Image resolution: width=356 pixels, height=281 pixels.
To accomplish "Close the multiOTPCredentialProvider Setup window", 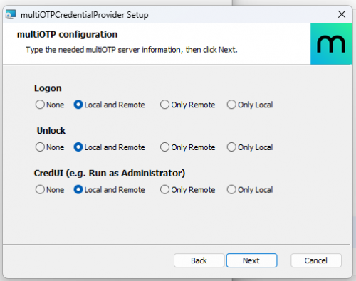I will pos(342,14).
